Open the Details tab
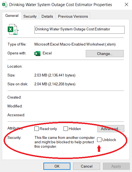 [x=47, y=16]
